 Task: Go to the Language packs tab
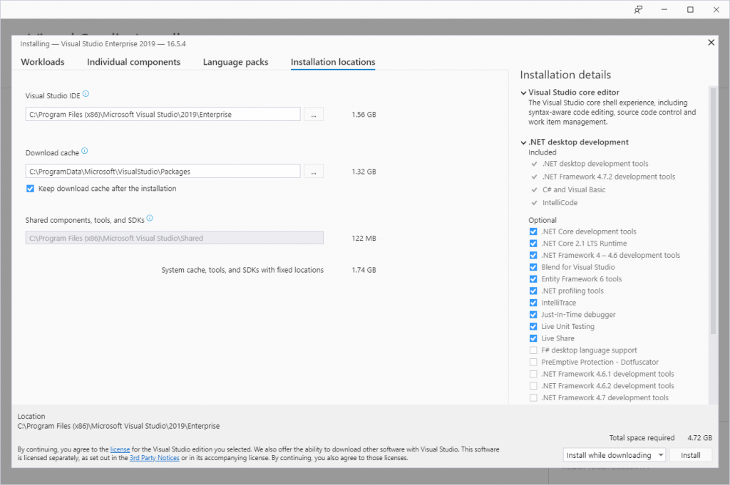pos(235,62)
